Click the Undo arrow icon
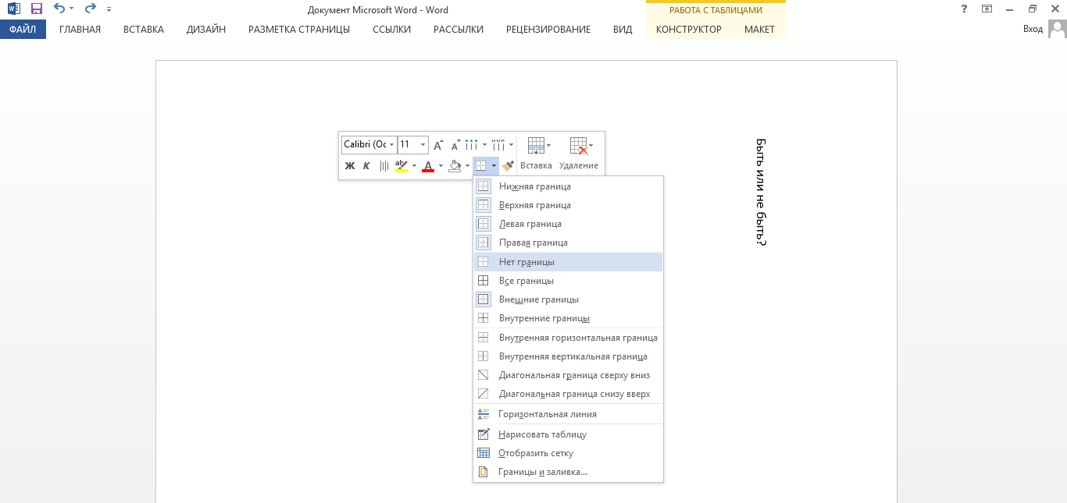This screenshot has width=1067, height=503. click(x=59, y=9)
